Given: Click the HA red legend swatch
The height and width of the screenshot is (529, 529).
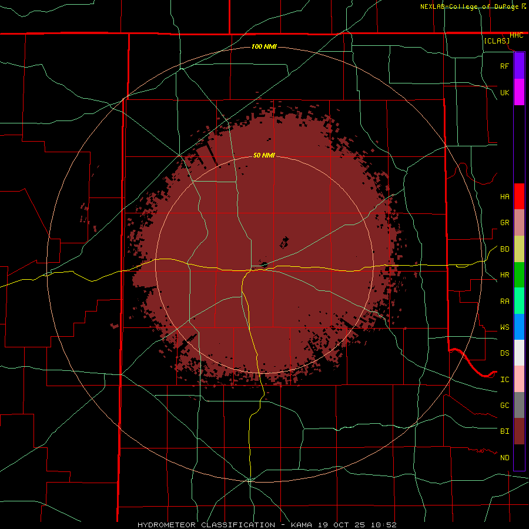Looking at the screenshot, I should (519, 196).
